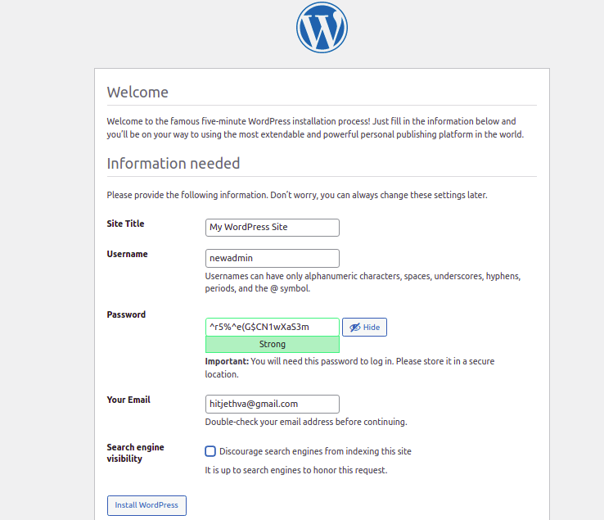Click the Username label
604x520 pixels.
coord(127,254)
